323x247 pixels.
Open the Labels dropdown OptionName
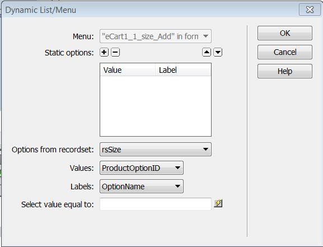(x=142, y=187)
